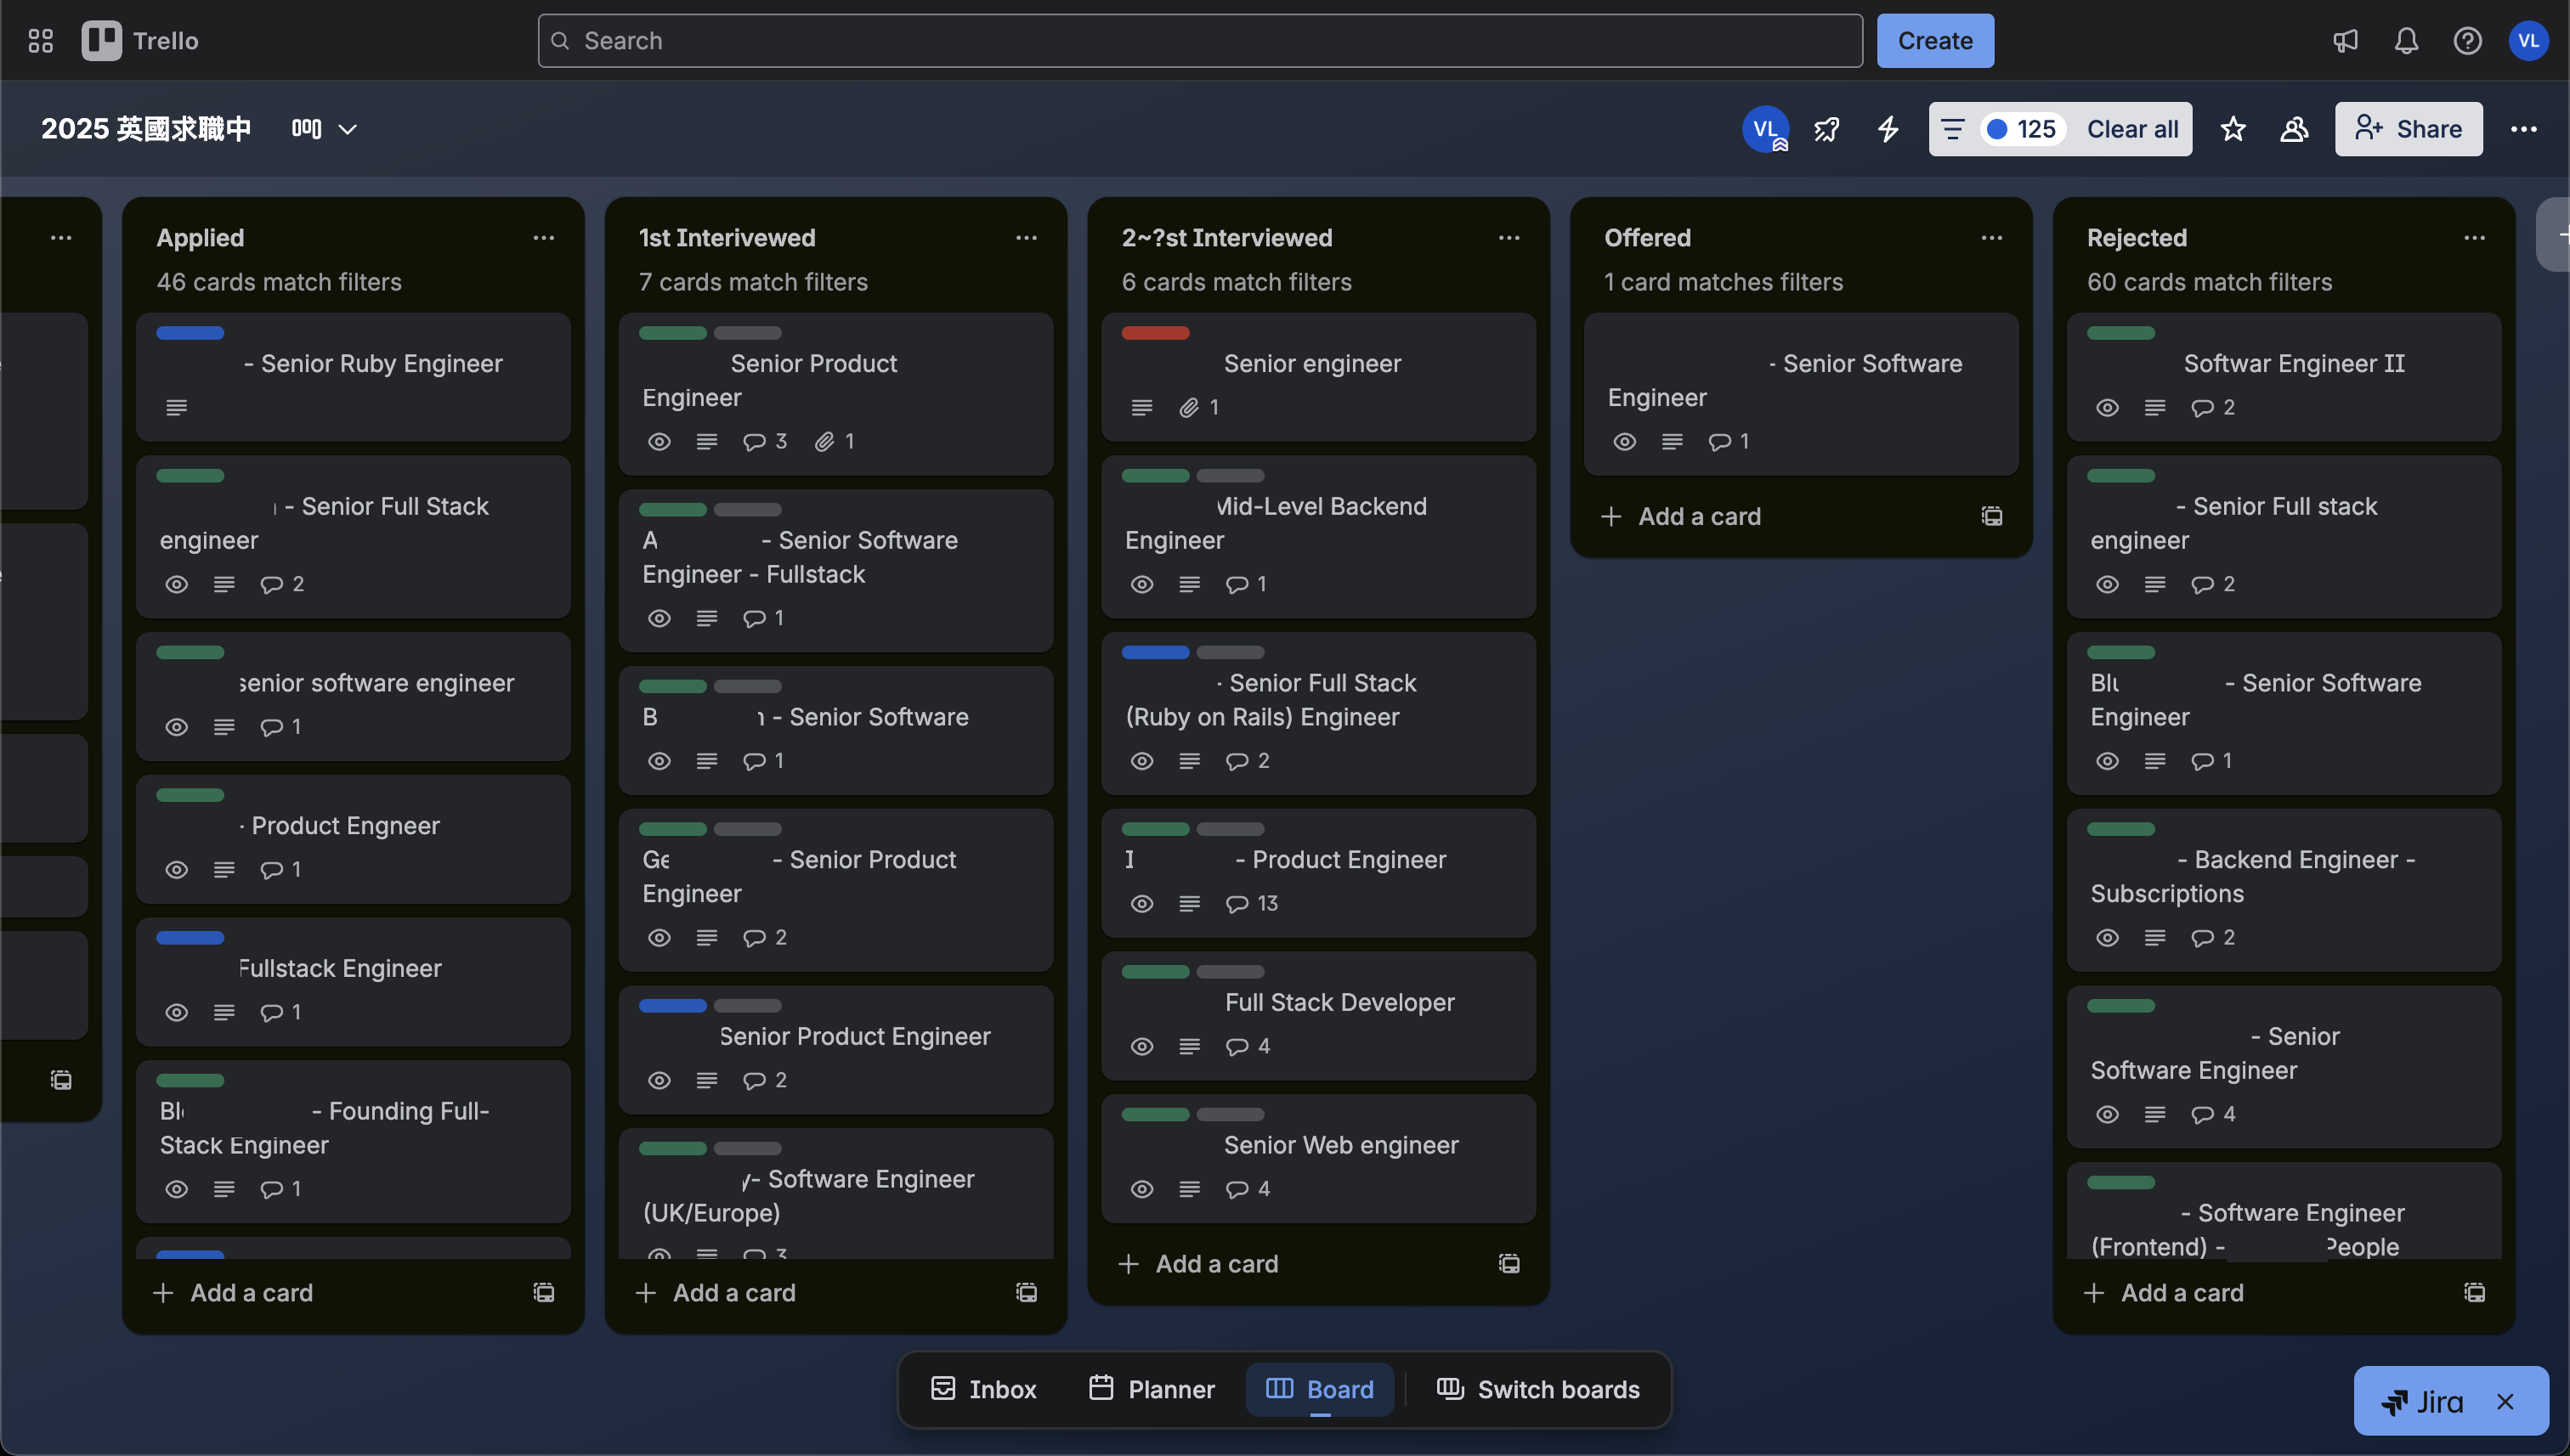Open the Power-Ups rocket icon
The image size is (2570, 1456).
point(1826,129)
